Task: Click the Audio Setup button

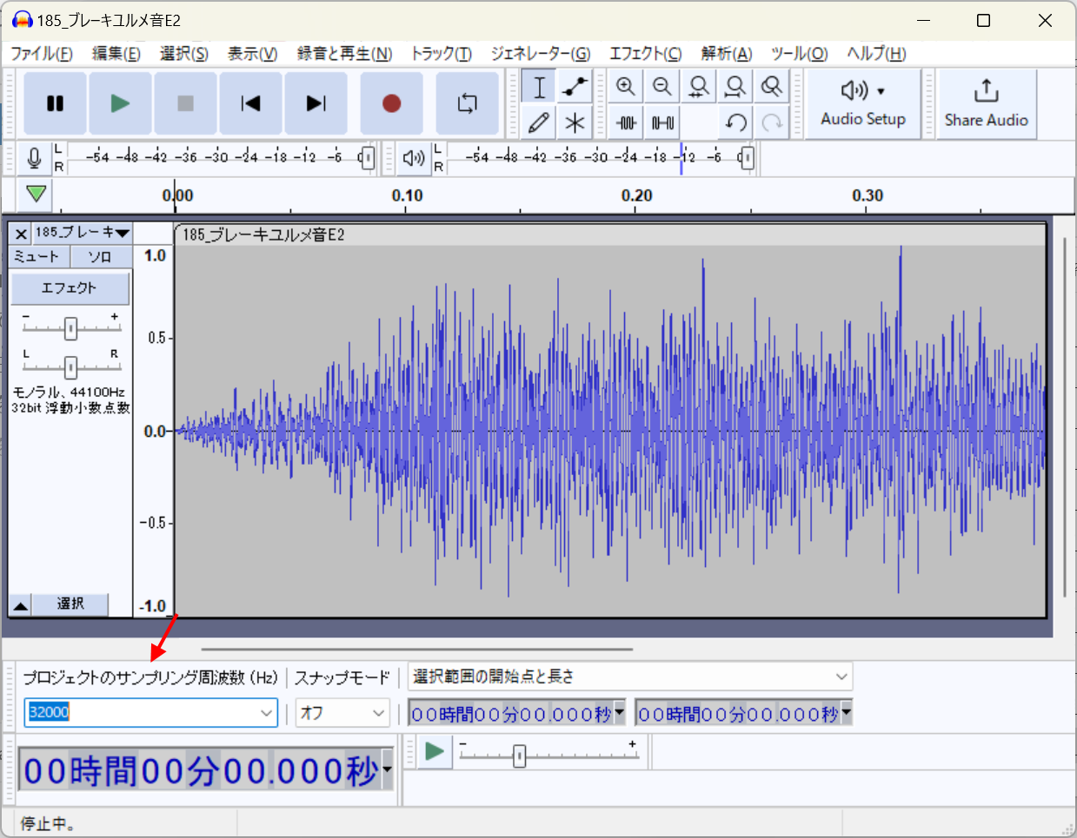Action: [x=862, y=103]
